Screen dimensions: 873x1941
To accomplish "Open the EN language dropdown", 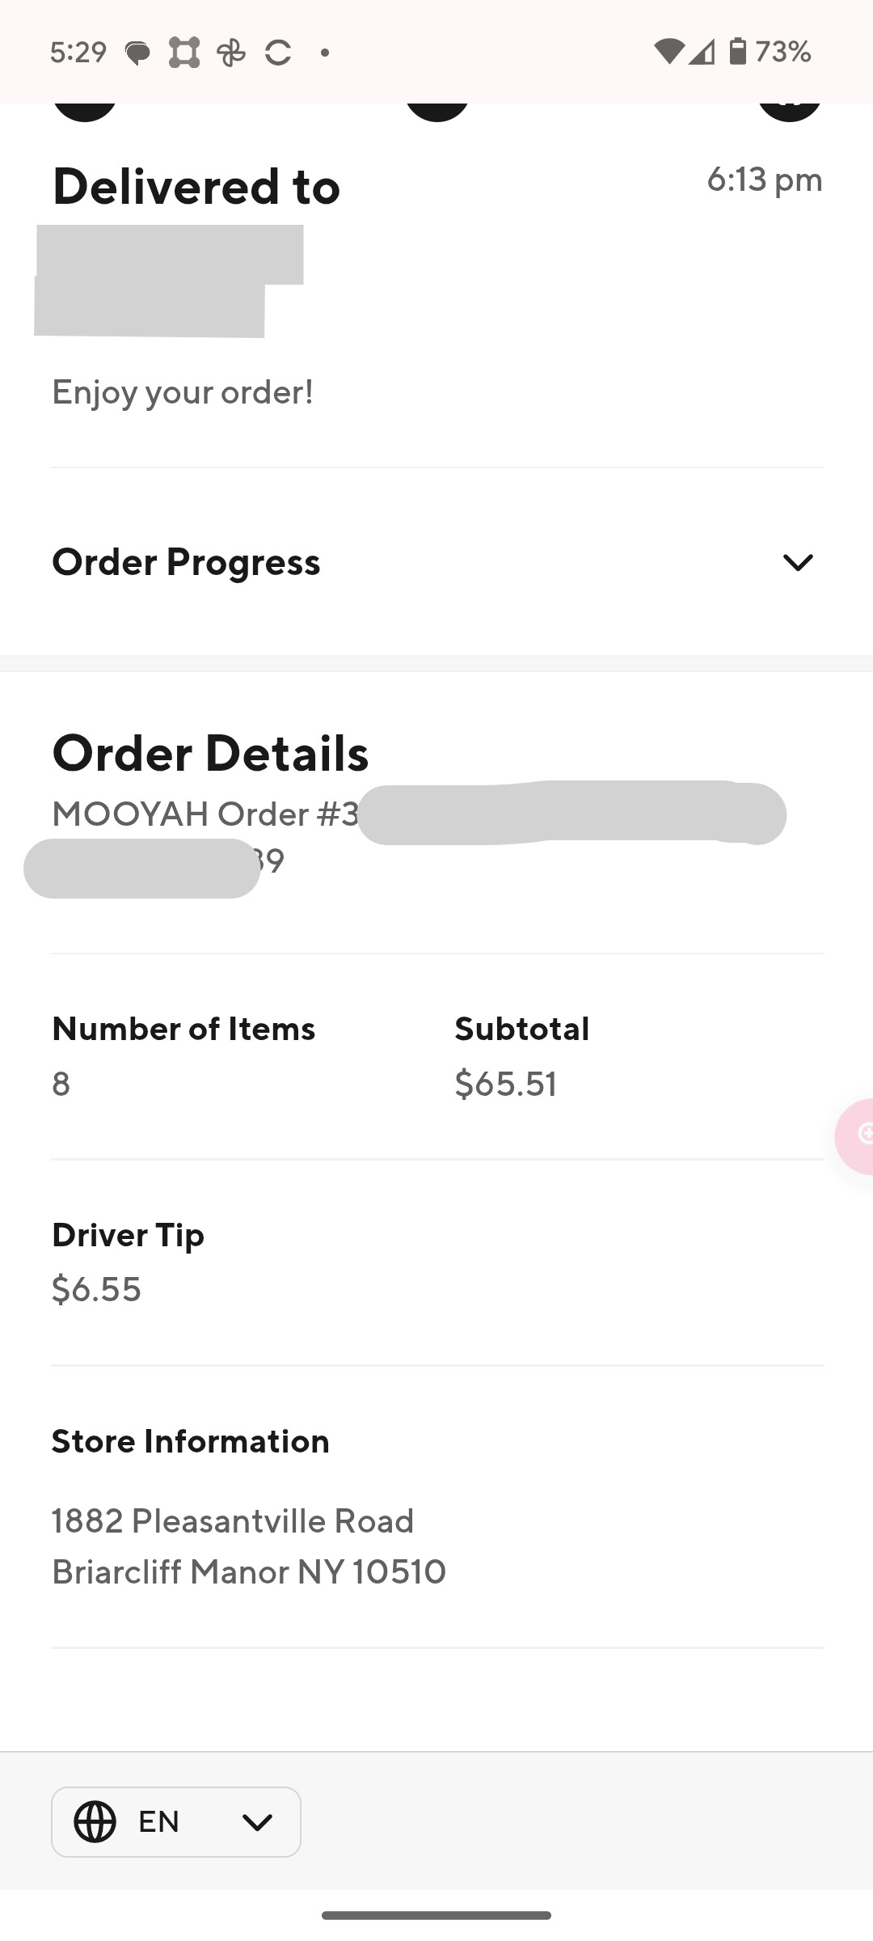I will (176, 1821).
